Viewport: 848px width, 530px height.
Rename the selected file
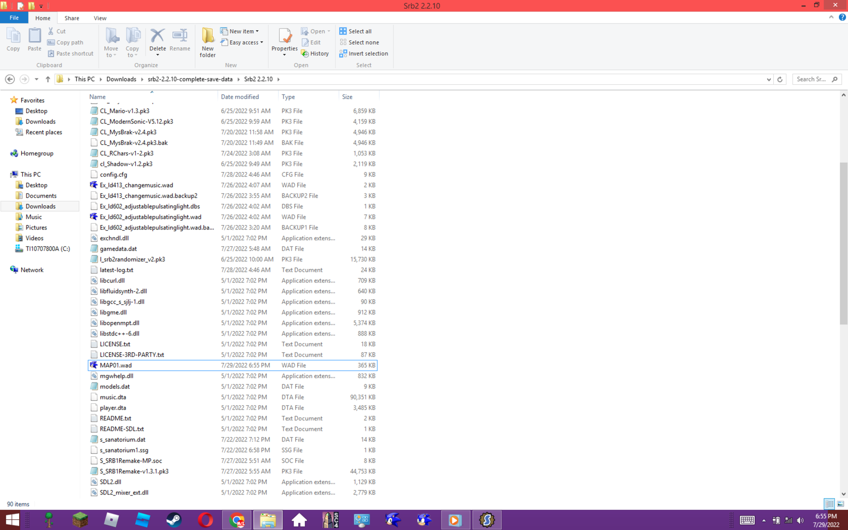[180, 40]
